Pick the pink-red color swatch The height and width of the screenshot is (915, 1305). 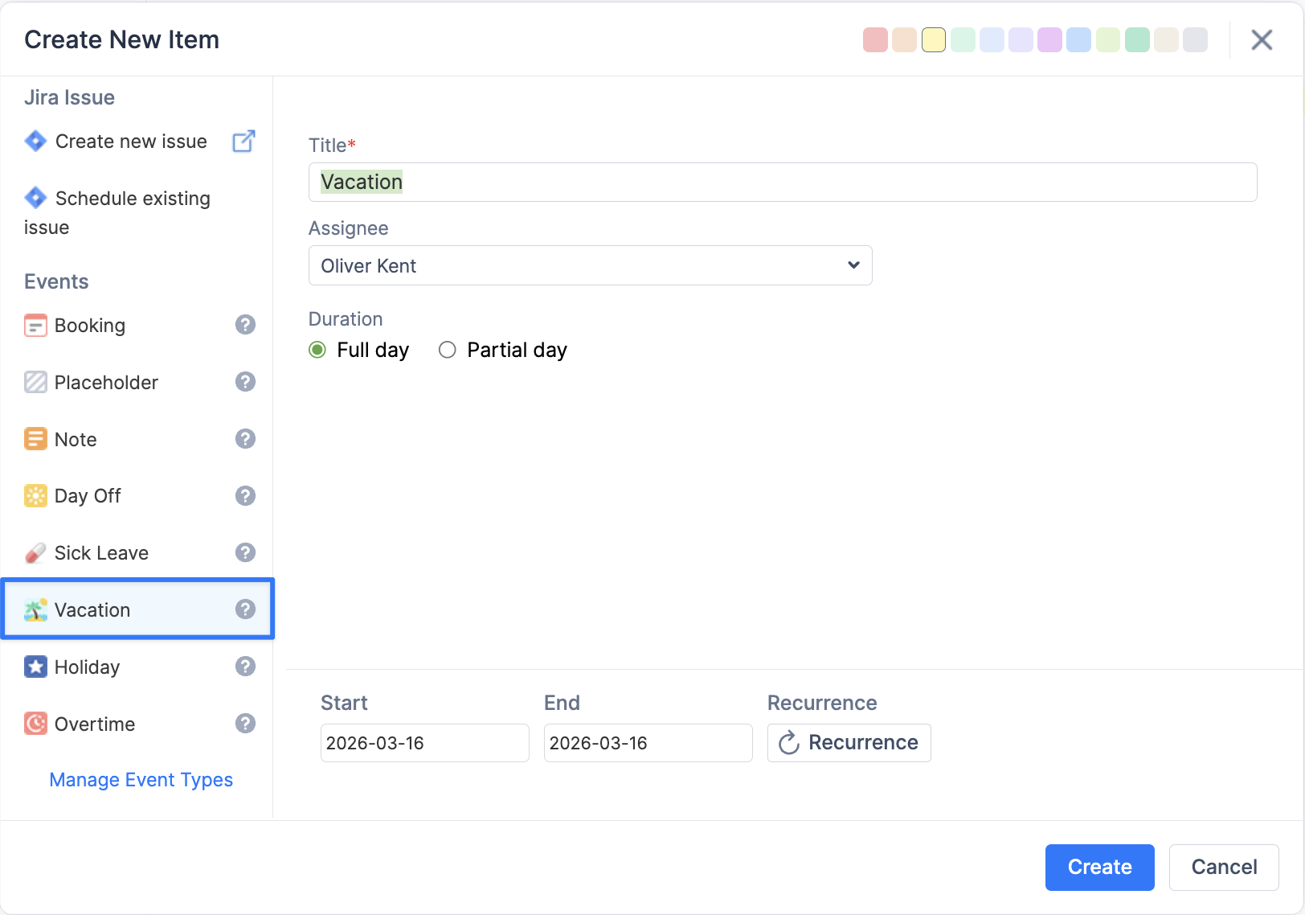[x=875, y=40]
